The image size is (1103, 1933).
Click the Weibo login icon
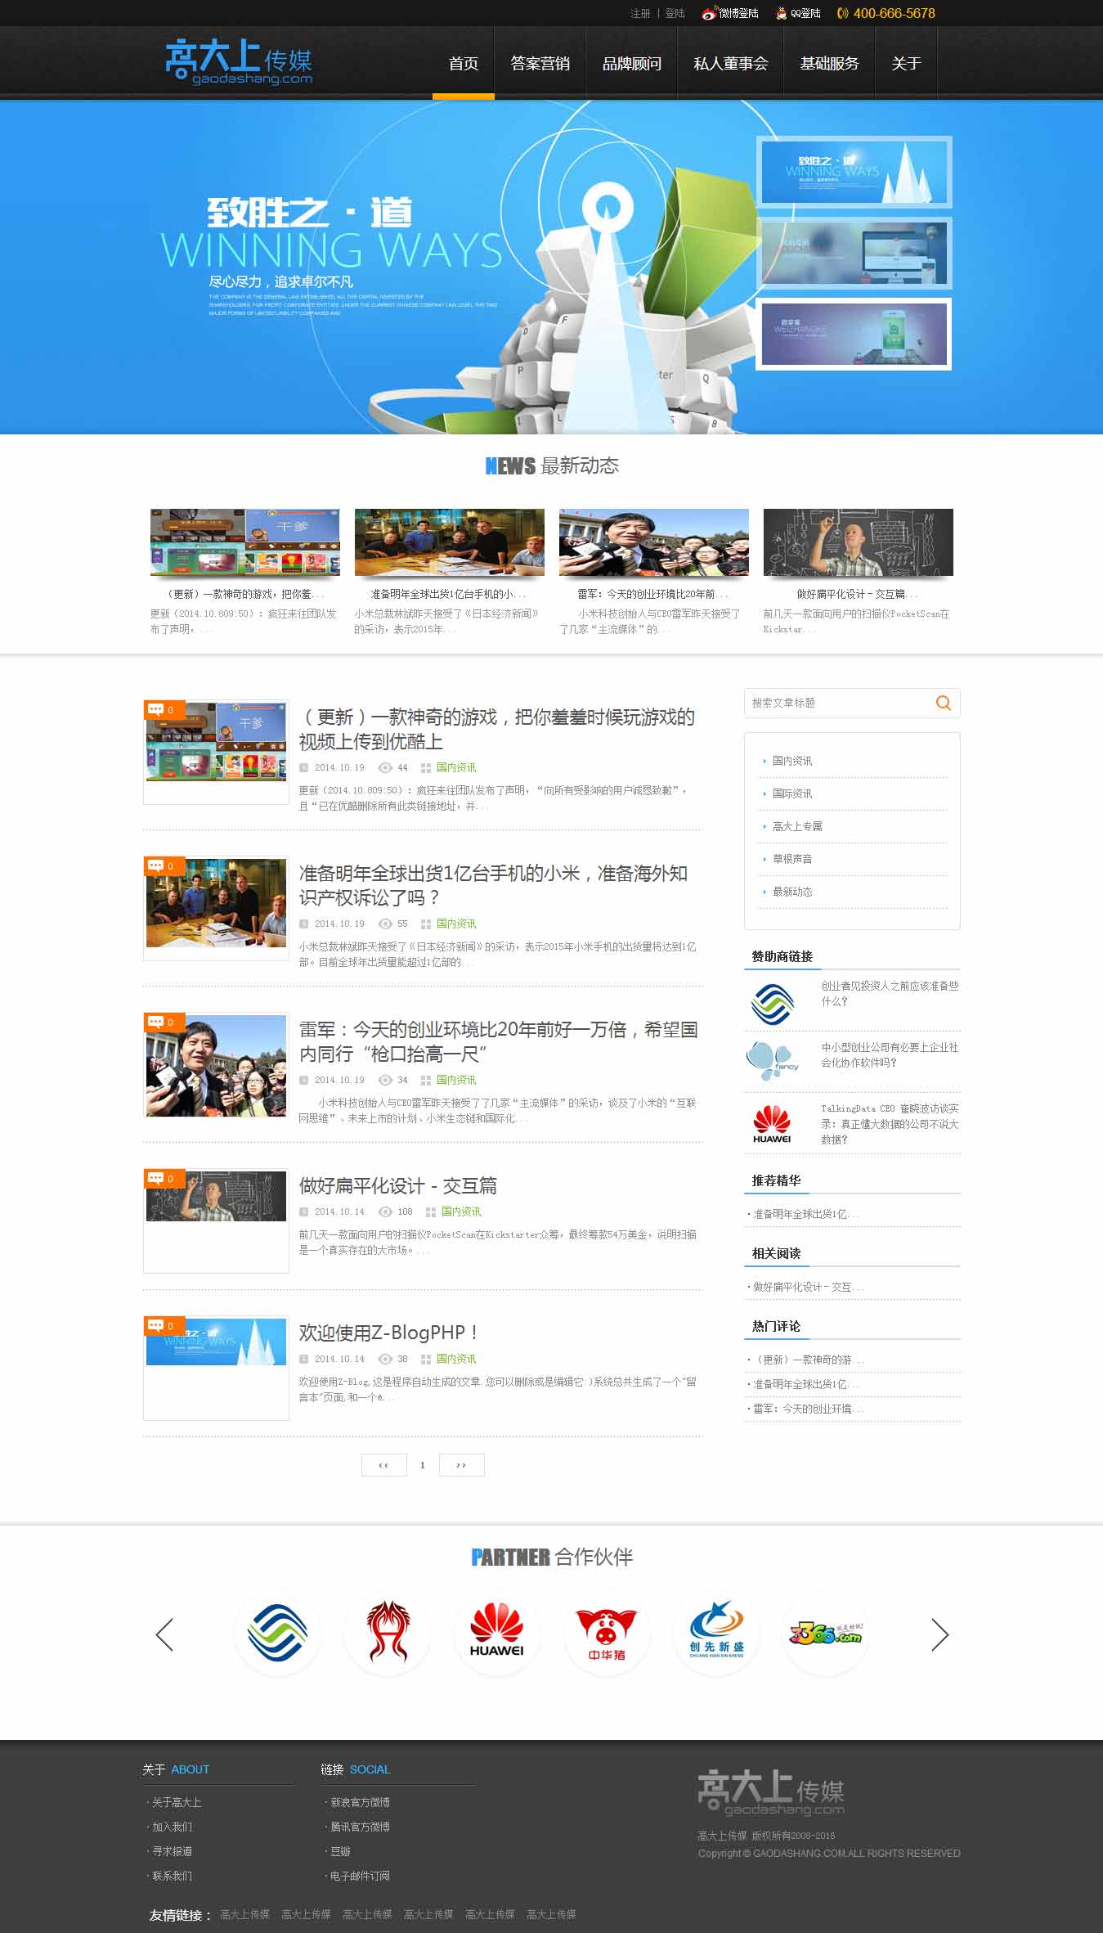coord(709,14)
